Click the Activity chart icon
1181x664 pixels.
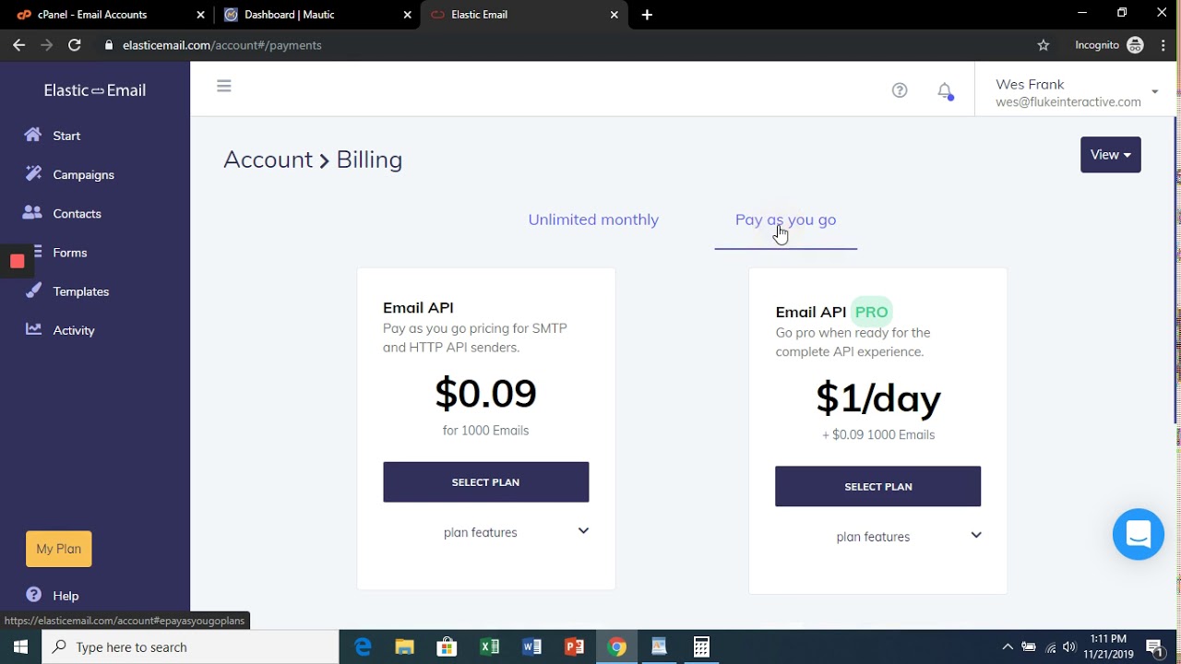(x=33, y=329)
